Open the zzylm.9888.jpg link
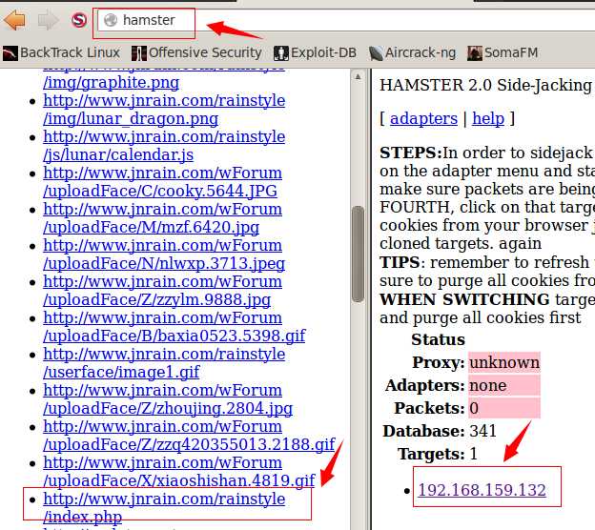The image size is (595, 530). [162, 291]
